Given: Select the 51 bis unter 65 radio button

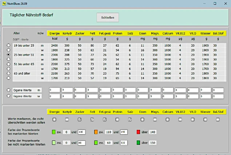Looking at the screenshot, I should [x=8, y=64].
